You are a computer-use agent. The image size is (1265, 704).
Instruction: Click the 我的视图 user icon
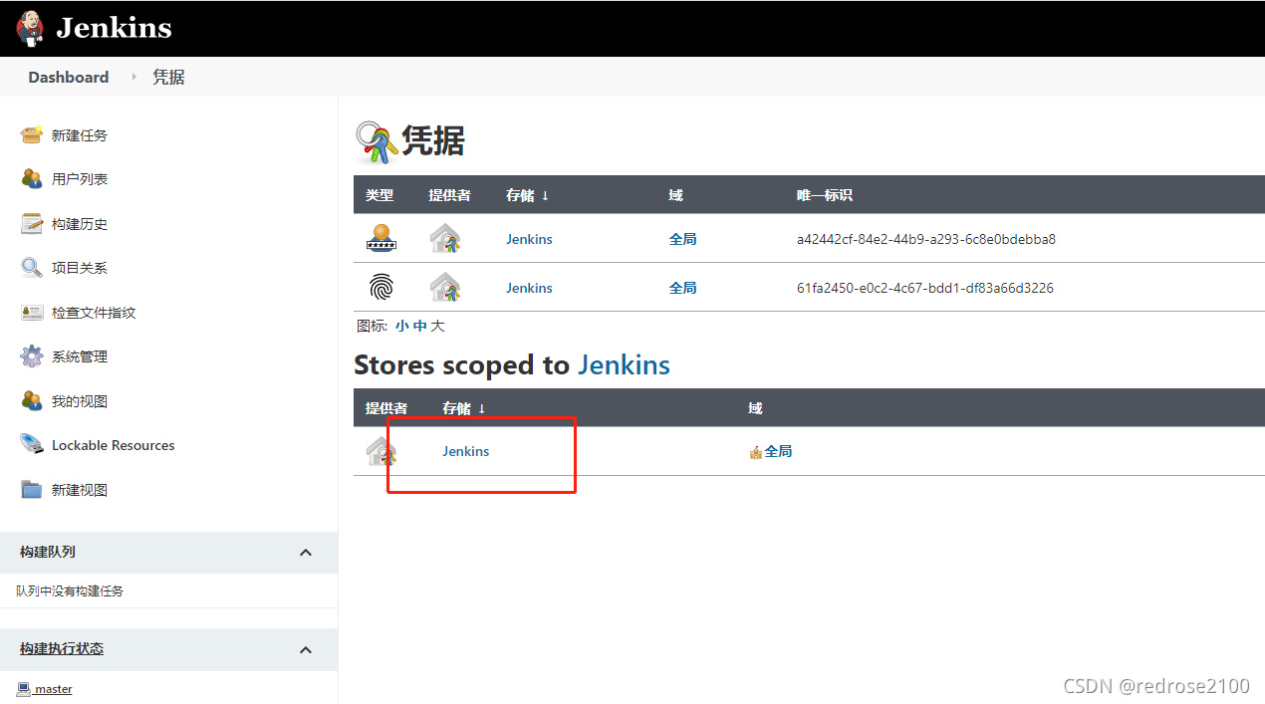coord(32,401)
